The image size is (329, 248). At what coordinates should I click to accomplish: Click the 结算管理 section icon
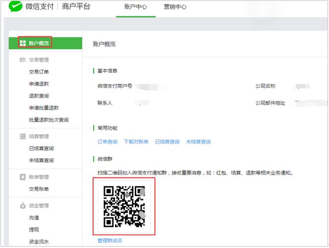(x=23, y=136)
